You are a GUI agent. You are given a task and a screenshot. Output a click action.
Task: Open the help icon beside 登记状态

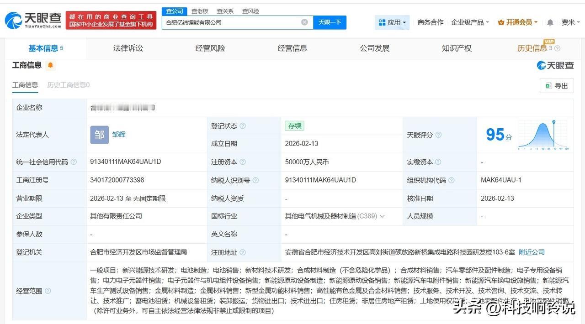(x=243, y=125)
